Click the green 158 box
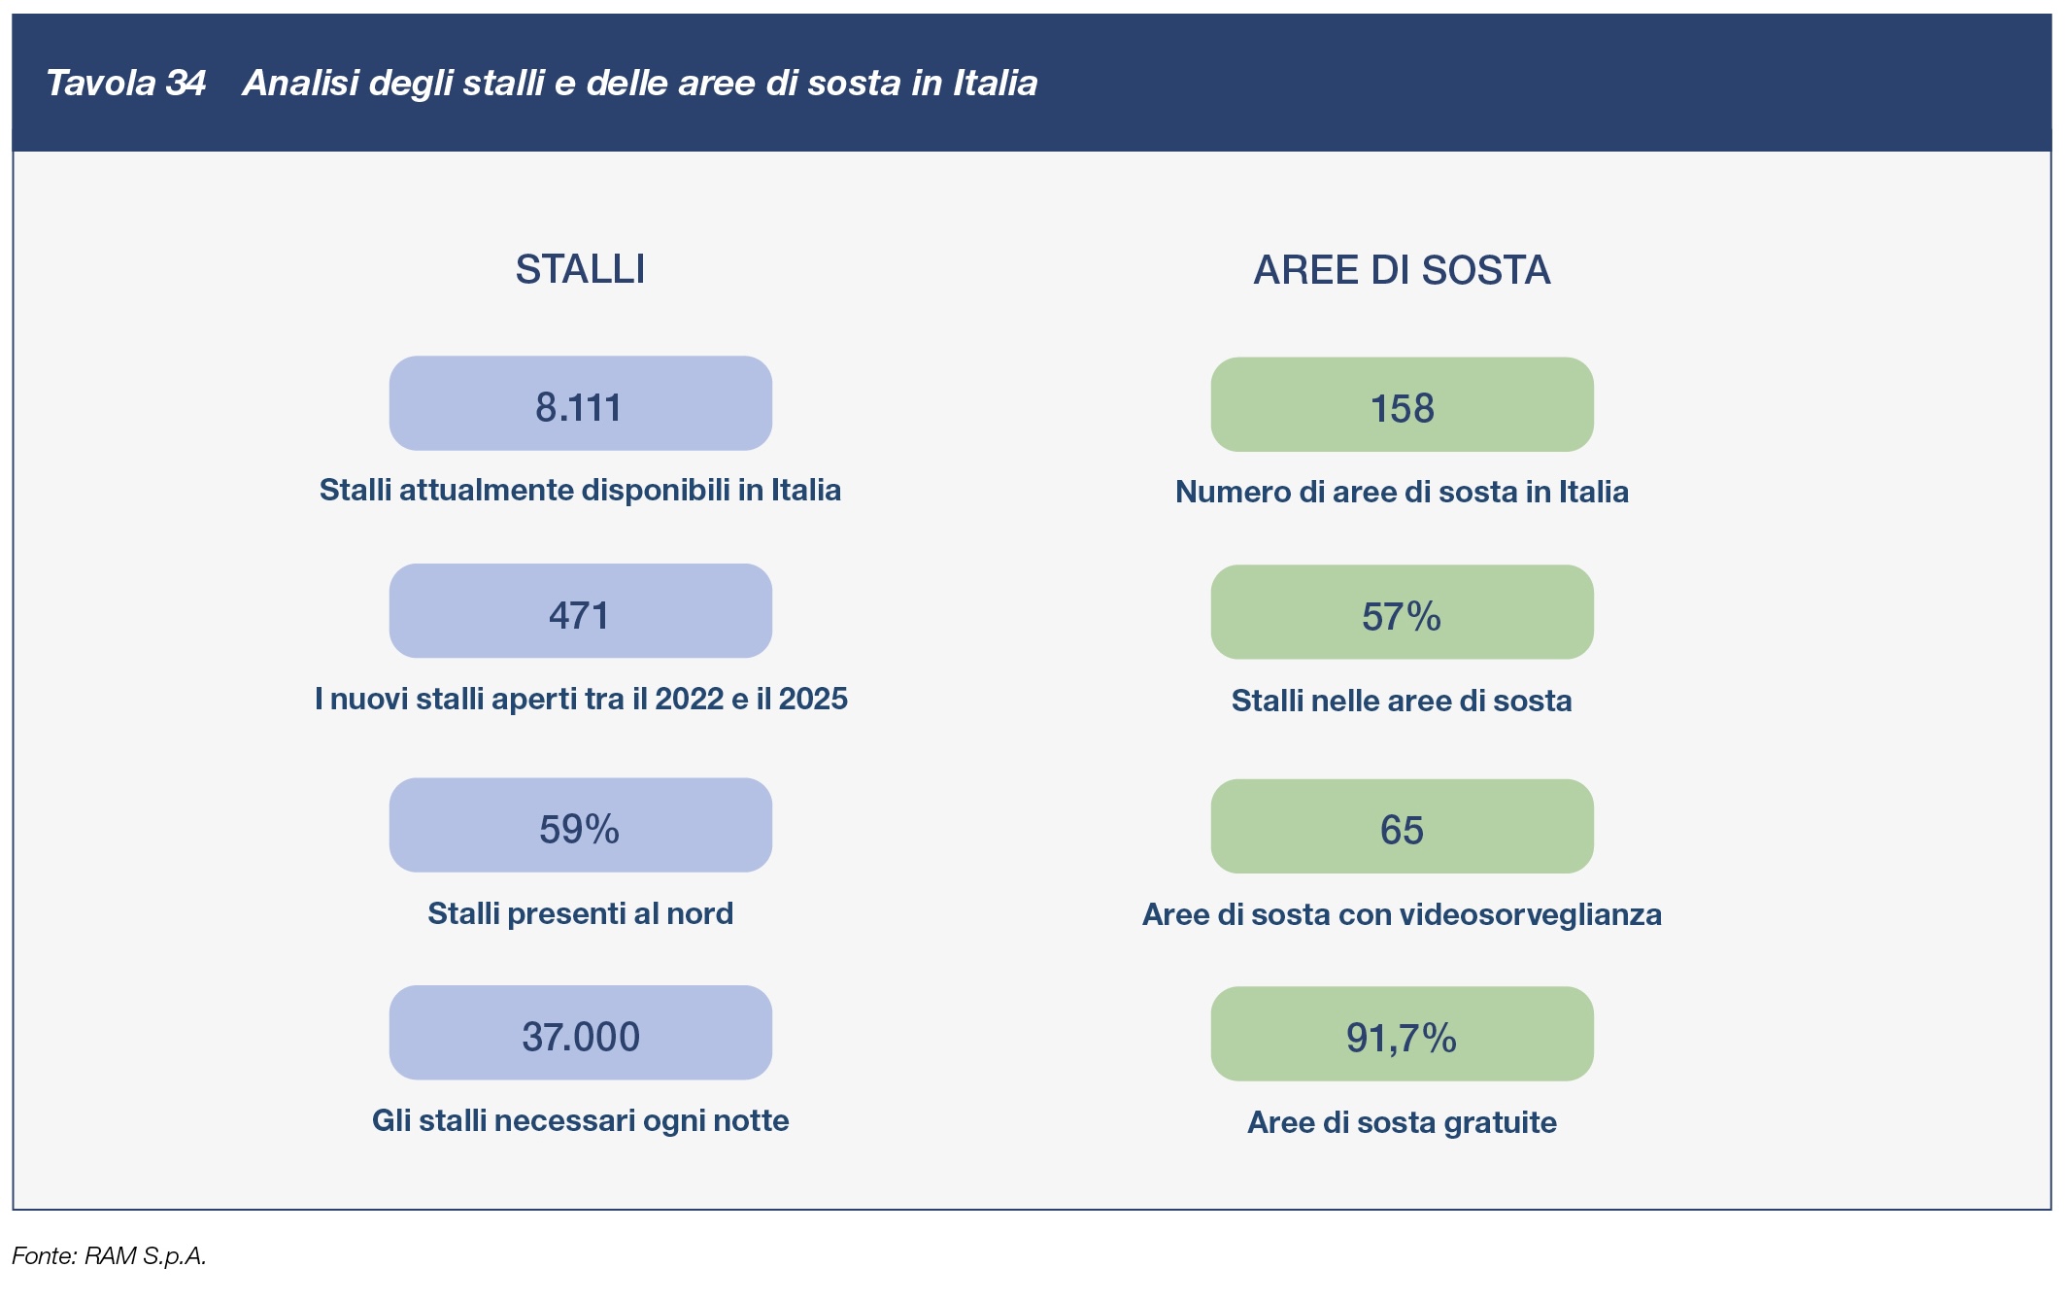Image resolution: width=2065 pixels, height=1302 pixels. coord(1401,405)
